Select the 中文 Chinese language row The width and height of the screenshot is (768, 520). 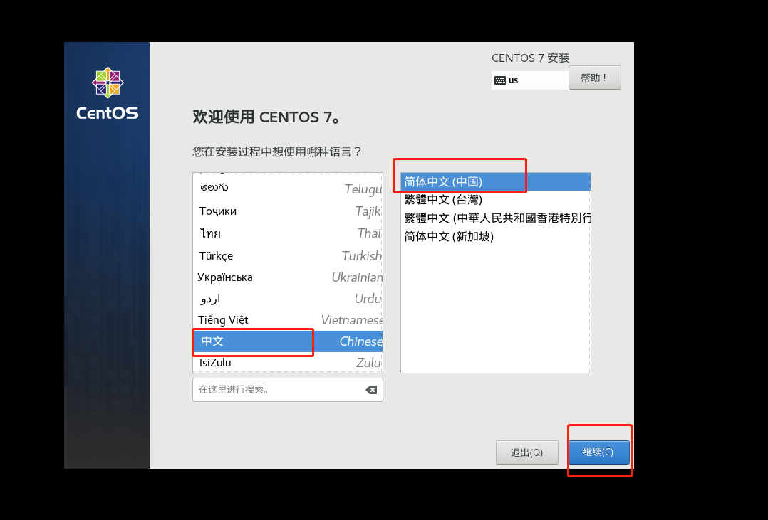point(288,341)
